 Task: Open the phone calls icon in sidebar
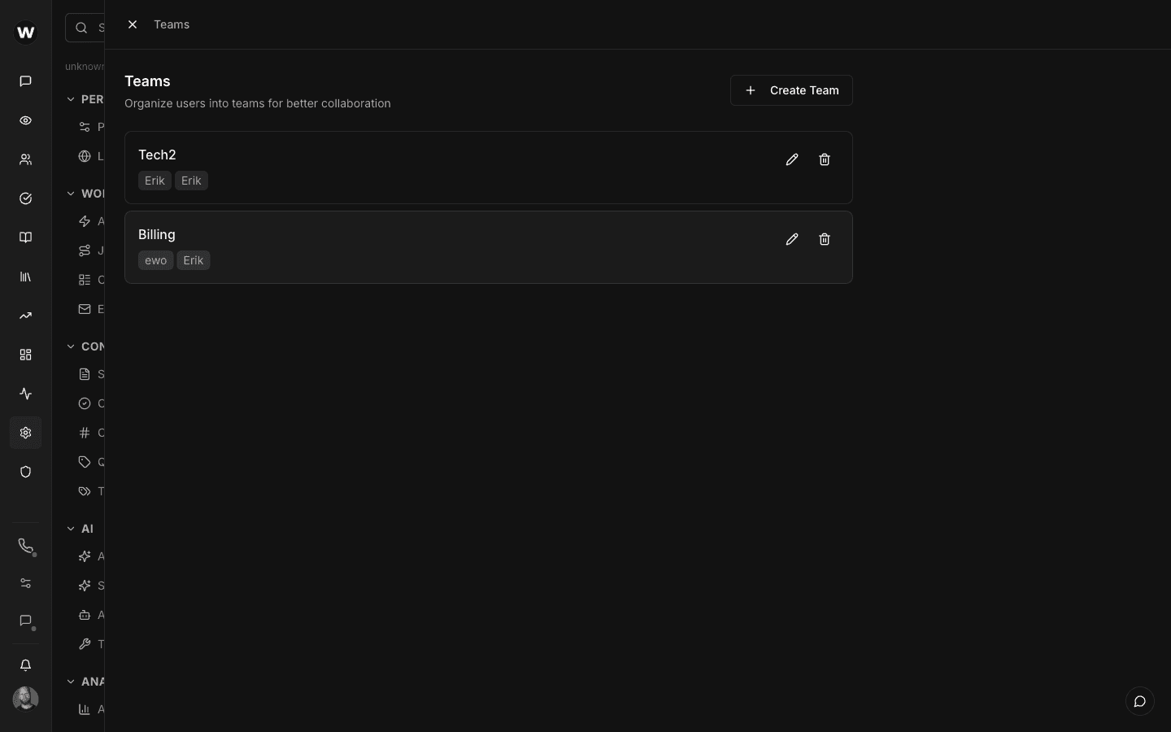click(25, 547)
